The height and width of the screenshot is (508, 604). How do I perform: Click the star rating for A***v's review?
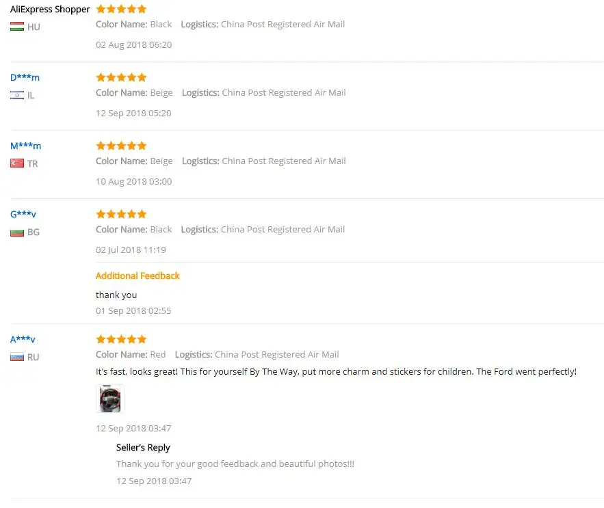pos(121,339)
